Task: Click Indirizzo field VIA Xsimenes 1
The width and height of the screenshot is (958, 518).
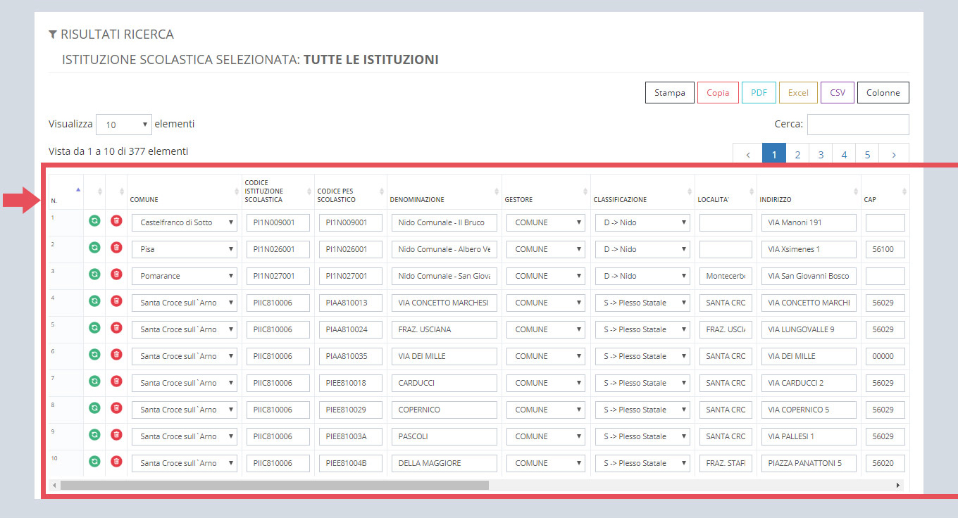Action: pyautogui.click(x=809, y=249)
